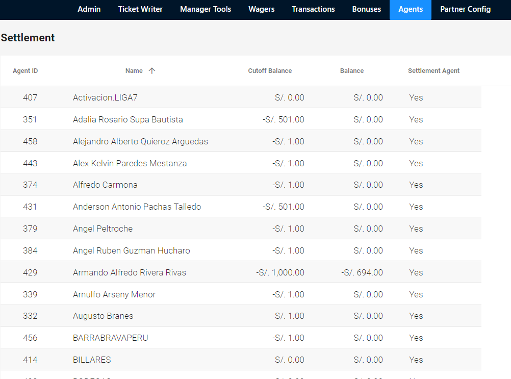The height and width of the screenshot is (379, 511).
Task: Click agent Armando Alfredo Rivera Rivas
Action: tap(129, 272)
